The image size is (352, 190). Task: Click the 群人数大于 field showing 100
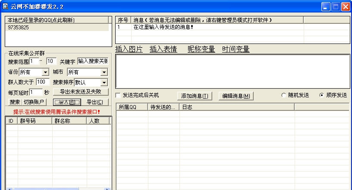point(43,82)
